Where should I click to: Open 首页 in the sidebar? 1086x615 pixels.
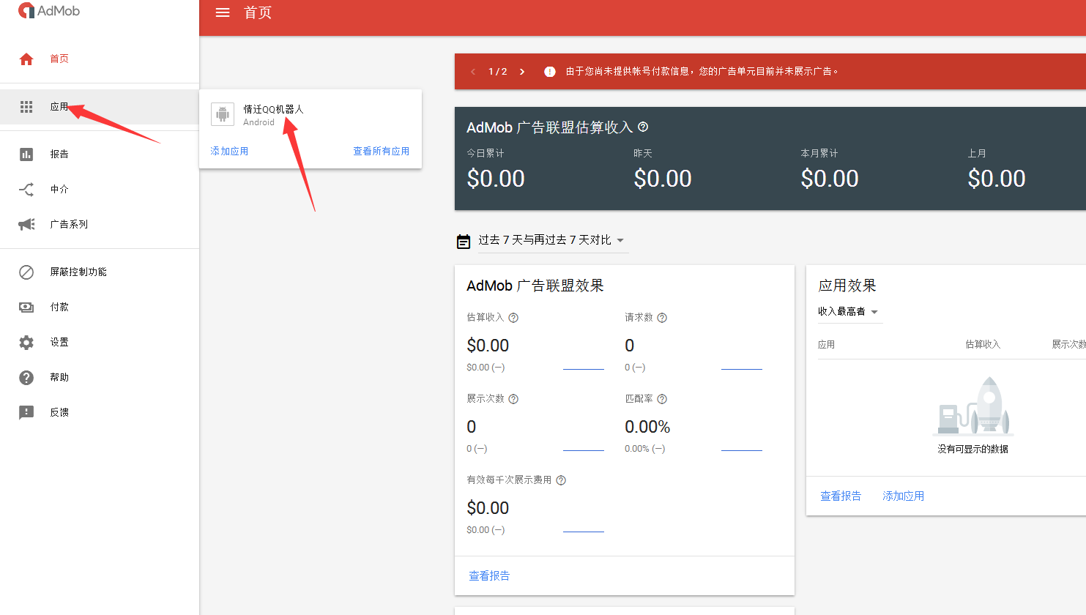pos(59,59)
